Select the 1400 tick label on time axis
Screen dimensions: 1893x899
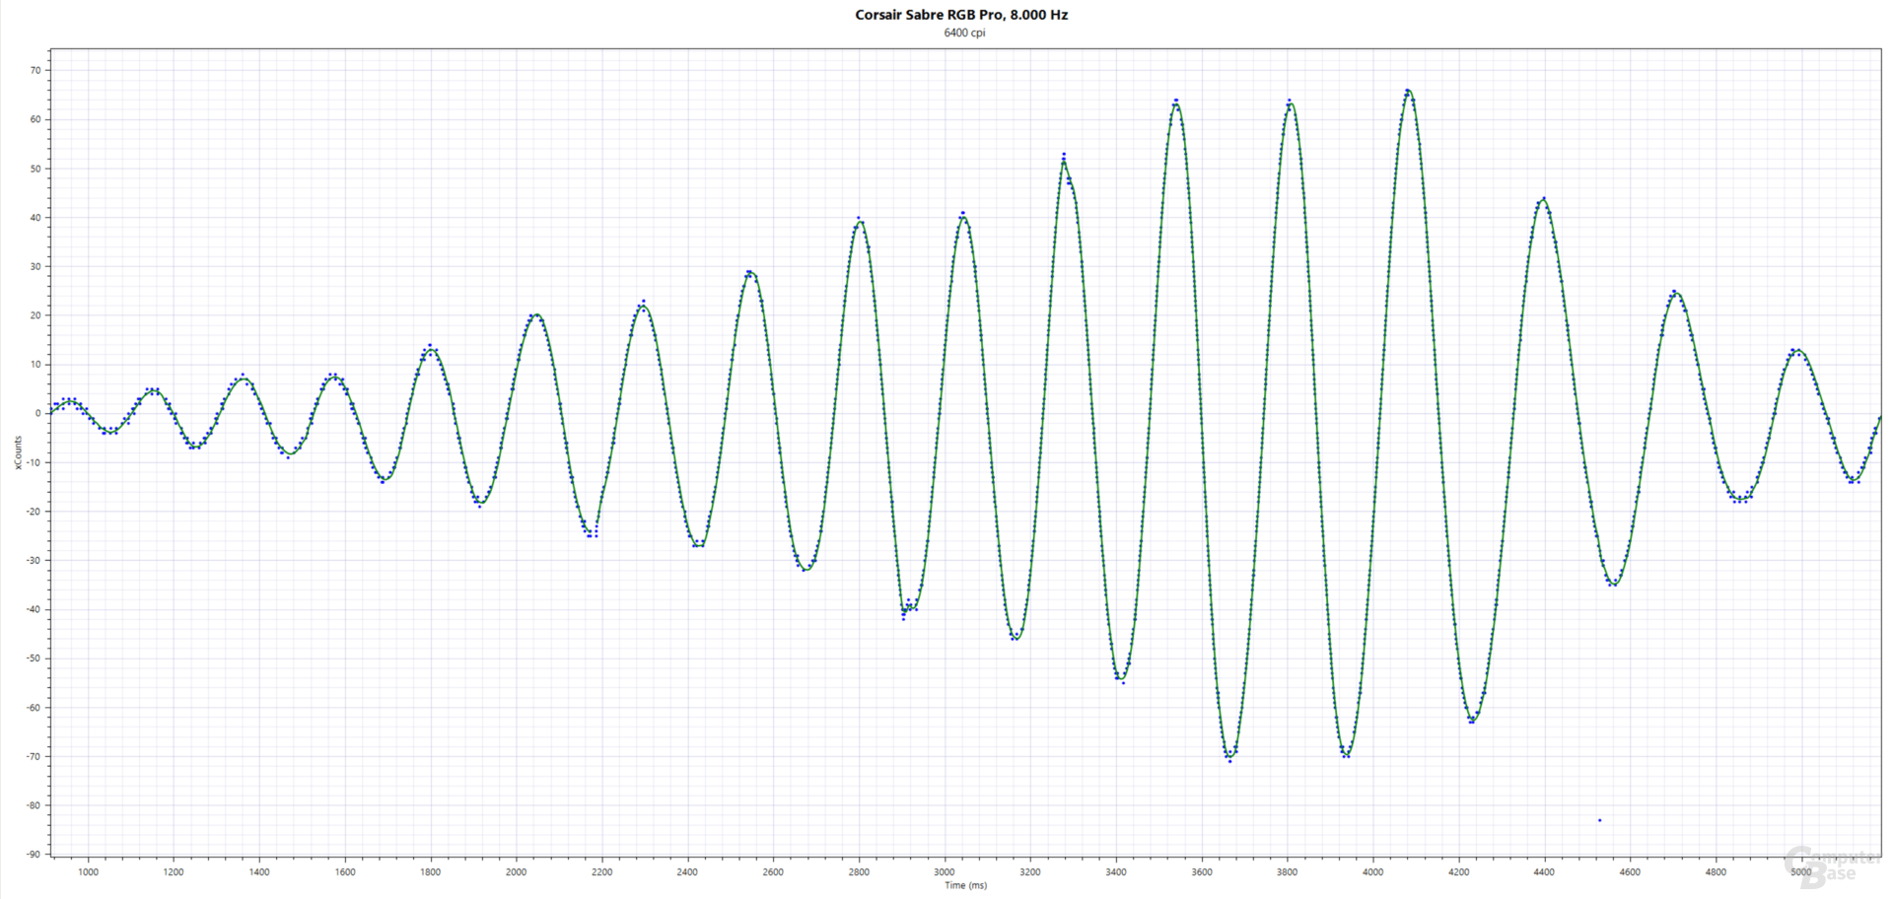pos(259,871)
